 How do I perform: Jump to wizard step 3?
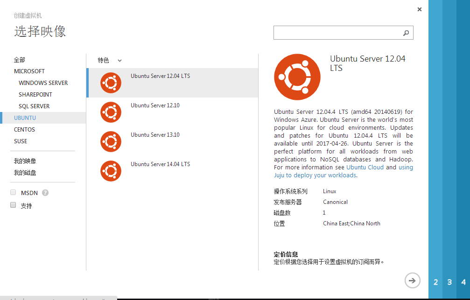449,282
